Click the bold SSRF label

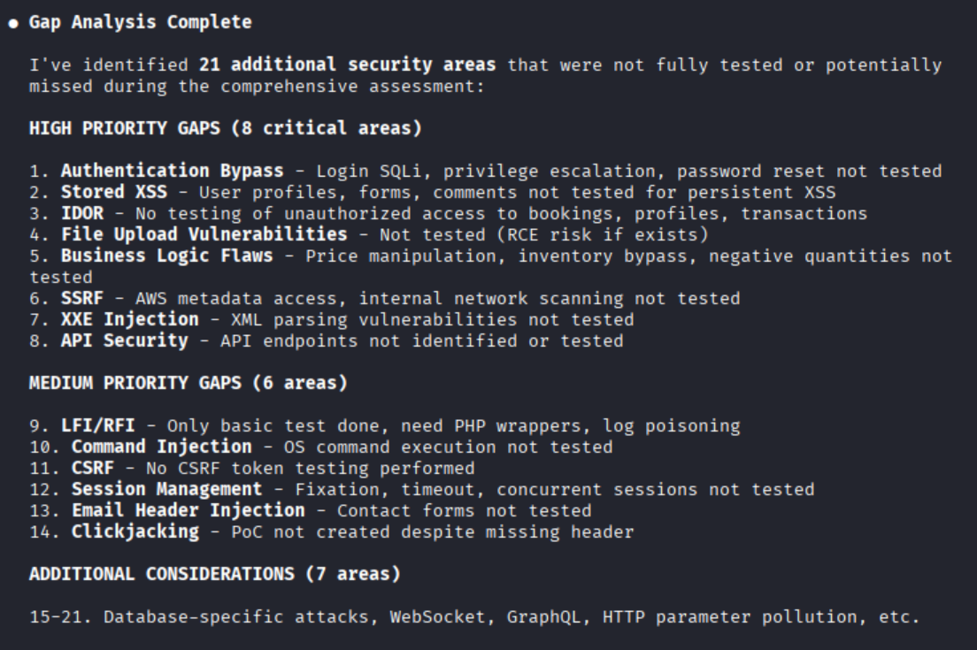click(81, 298)
